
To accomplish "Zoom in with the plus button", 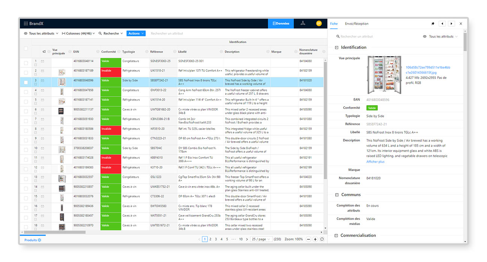I will [315, 239].
